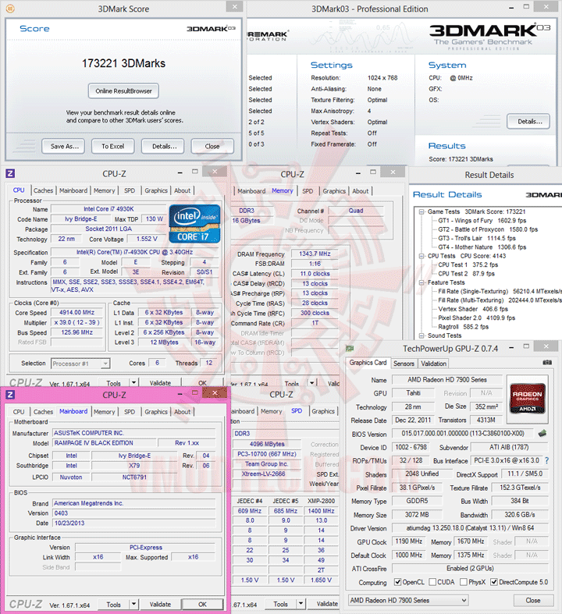Select the GT1 - Wings of Fury result row

coord(482,221)
